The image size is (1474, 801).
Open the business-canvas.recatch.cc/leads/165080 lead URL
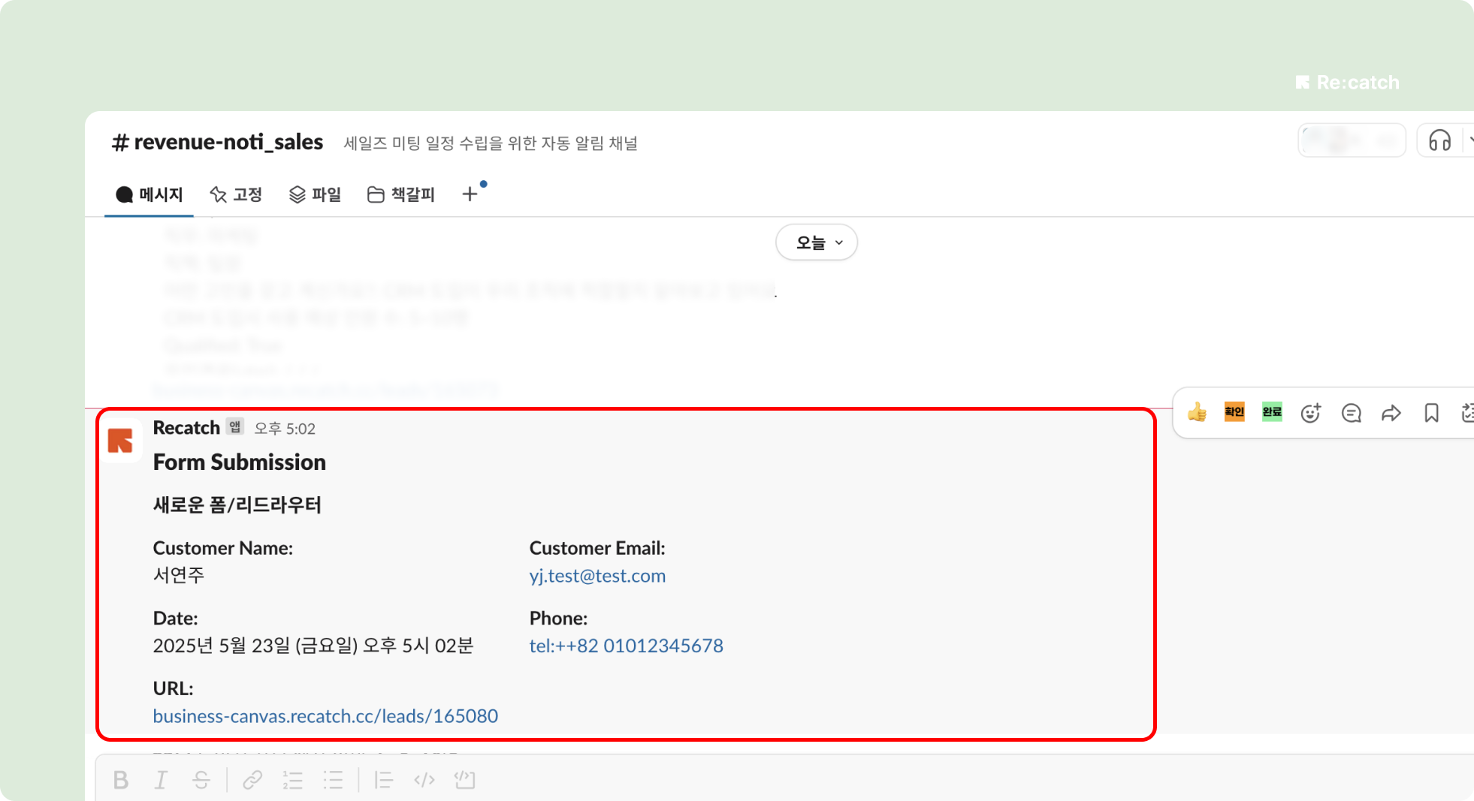[x=325, y=716]
